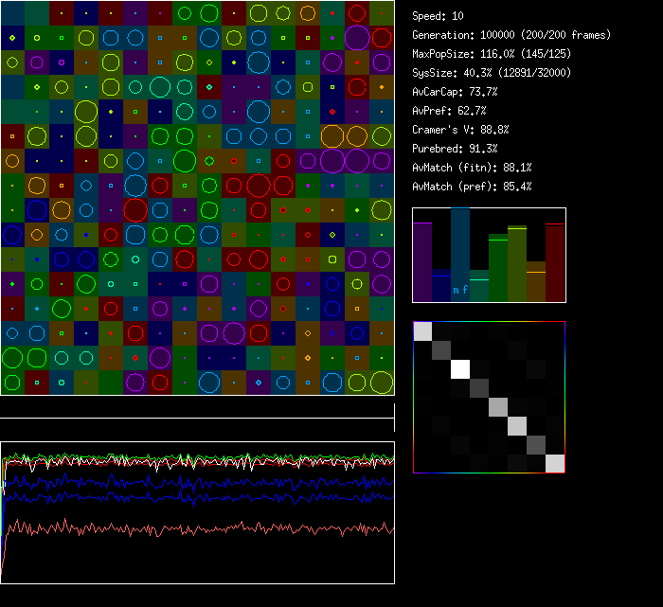
Task: Click the MaxPopSize statistic line
Action: tap(492, 54)
